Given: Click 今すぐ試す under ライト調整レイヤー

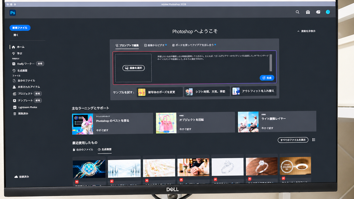Looking at the screenshot, I should tap(267, 128).
